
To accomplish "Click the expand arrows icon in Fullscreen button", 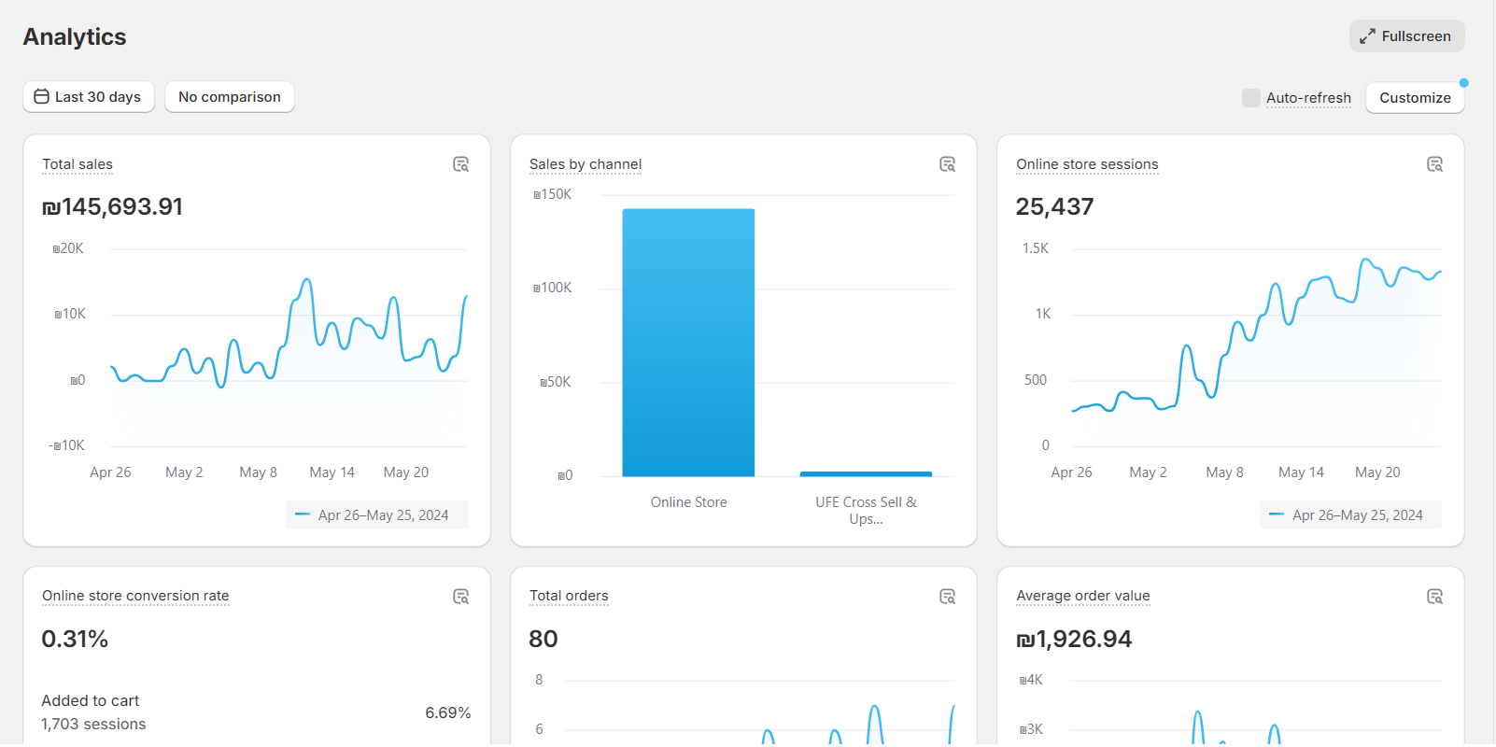I will click(1367, 36).
